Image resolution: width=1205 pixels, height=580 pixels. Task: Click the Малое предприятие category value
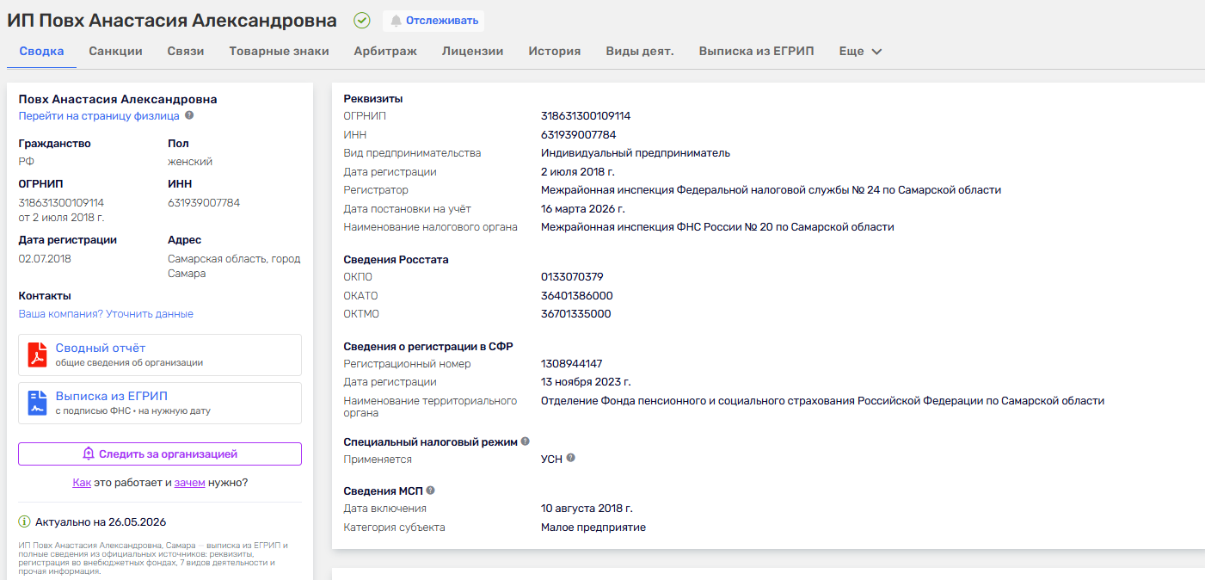[x=593, y=527]
